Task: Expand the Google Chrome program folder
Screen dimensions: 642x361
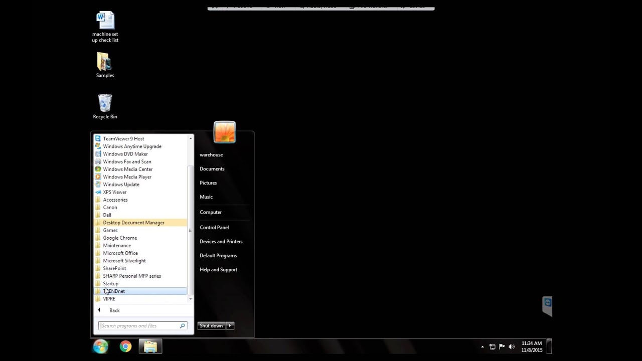Action: (x=140, y=238)
